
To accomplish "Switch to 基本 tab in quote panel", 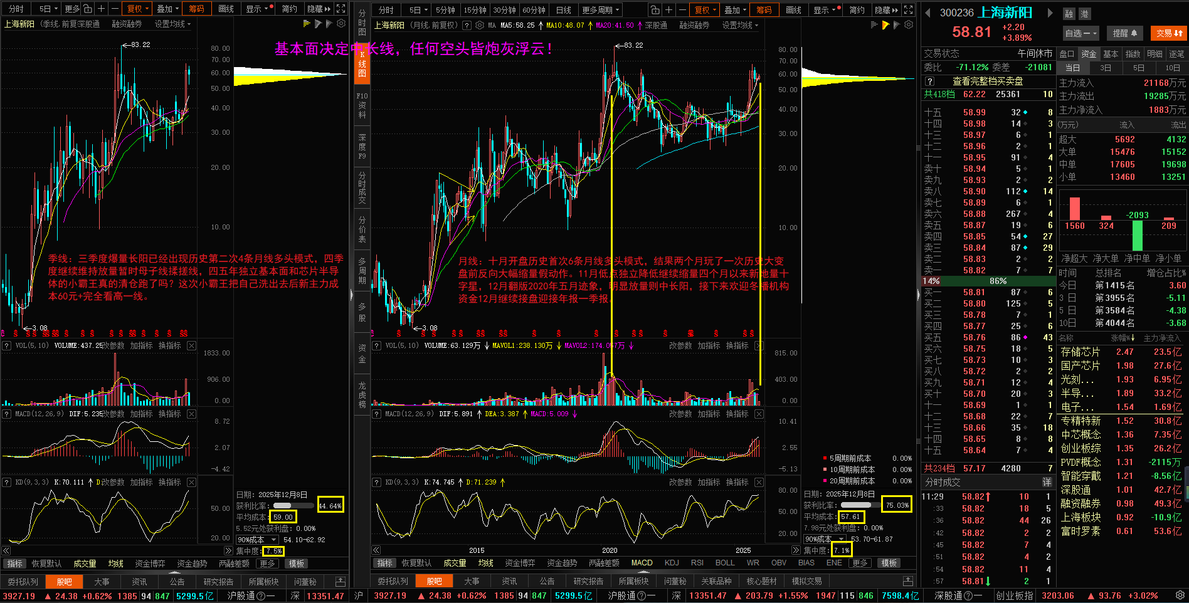I will [1111, 54].
